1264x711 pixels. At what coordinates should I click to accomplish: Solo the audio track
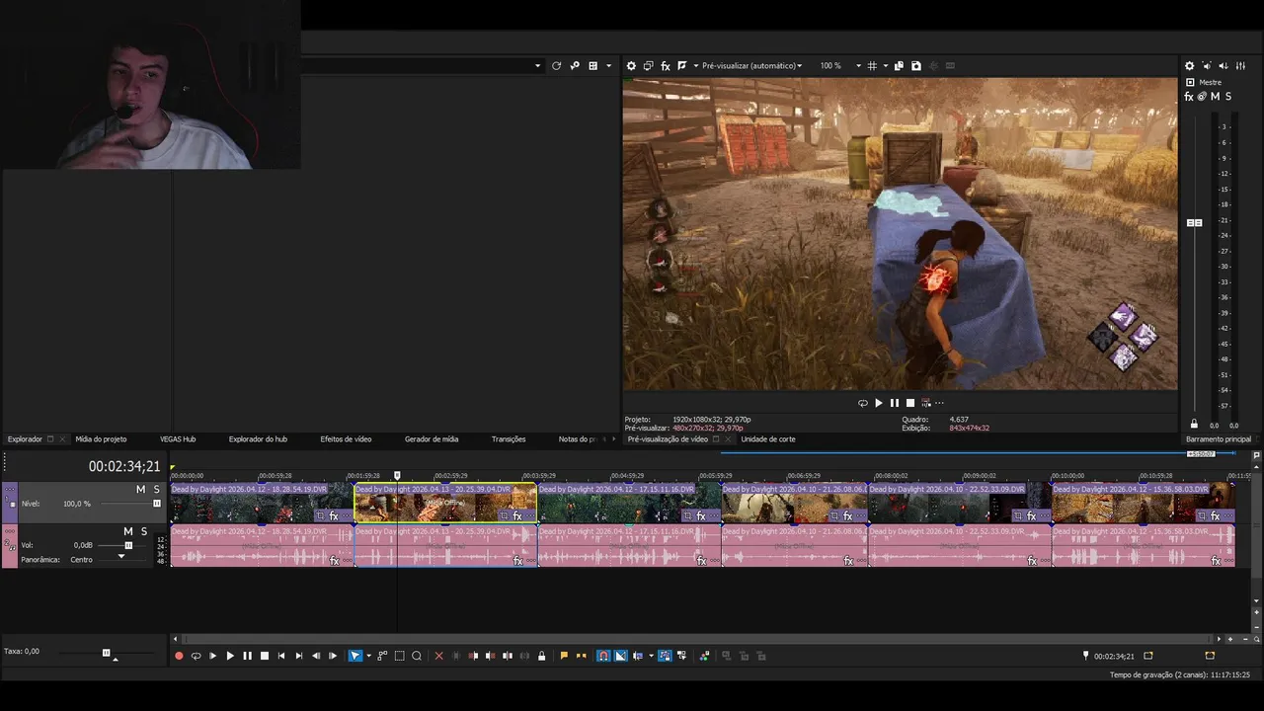143,531
